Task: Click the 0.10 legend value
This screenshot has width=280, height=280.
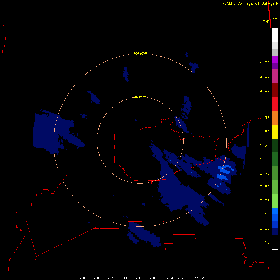Action: (x=265, y=215)
